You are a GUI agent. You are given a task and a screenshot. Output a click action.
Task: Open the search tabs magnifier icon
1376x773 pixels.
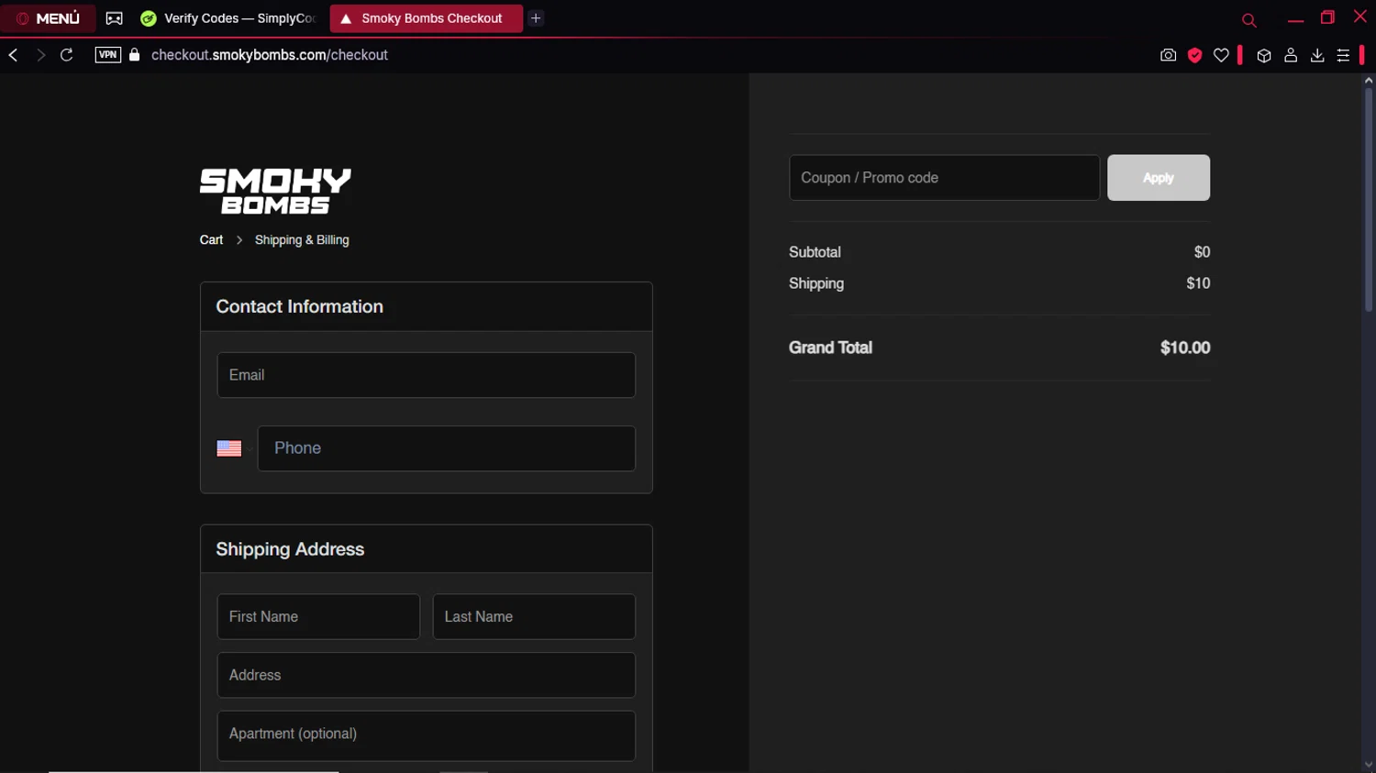click(1248, 20)
